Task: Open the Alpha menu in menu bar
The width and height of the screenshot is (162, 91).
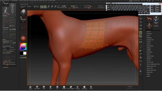Action: (21, 3)
